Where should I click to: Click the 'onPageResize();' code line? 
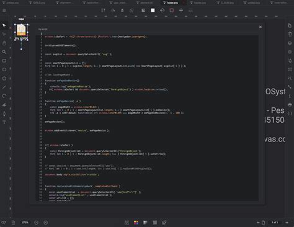coord(55,122)
